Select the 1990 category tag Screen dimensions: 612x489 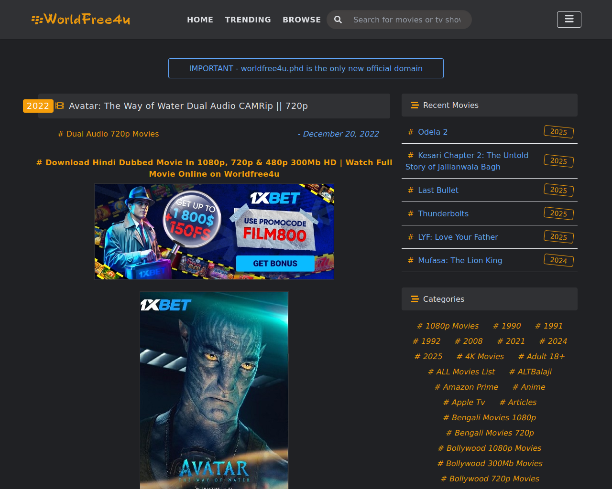tap(507, 326)
